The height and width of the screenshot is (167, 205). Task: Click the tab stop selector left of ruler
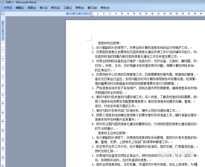click(3, 14)
